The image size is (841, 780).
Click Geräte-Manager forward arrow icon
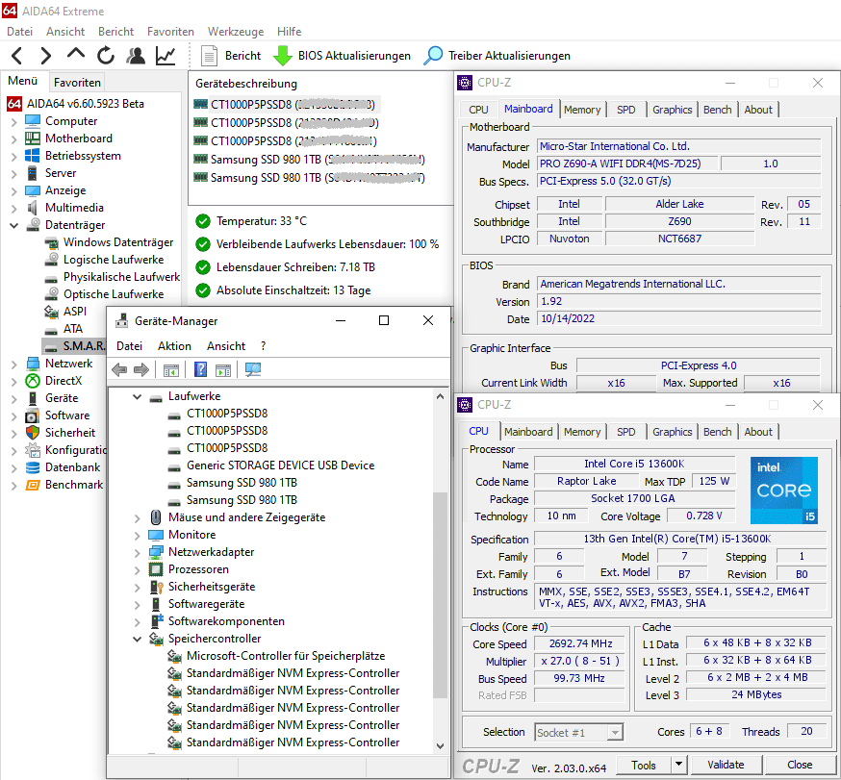tap(141, 370)
